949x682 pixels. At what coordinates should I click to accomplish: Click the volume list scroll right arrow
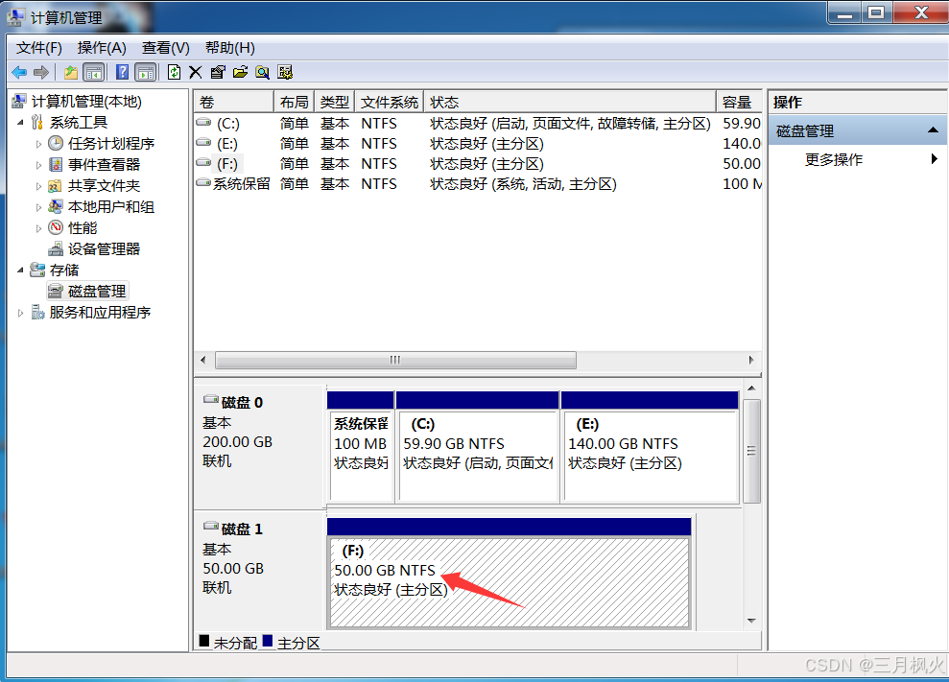751,360
